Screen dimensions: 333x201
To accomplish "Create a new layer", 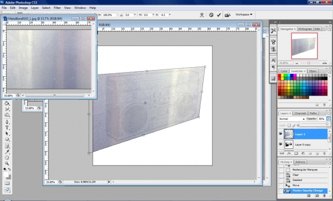I will click(317, 153).
